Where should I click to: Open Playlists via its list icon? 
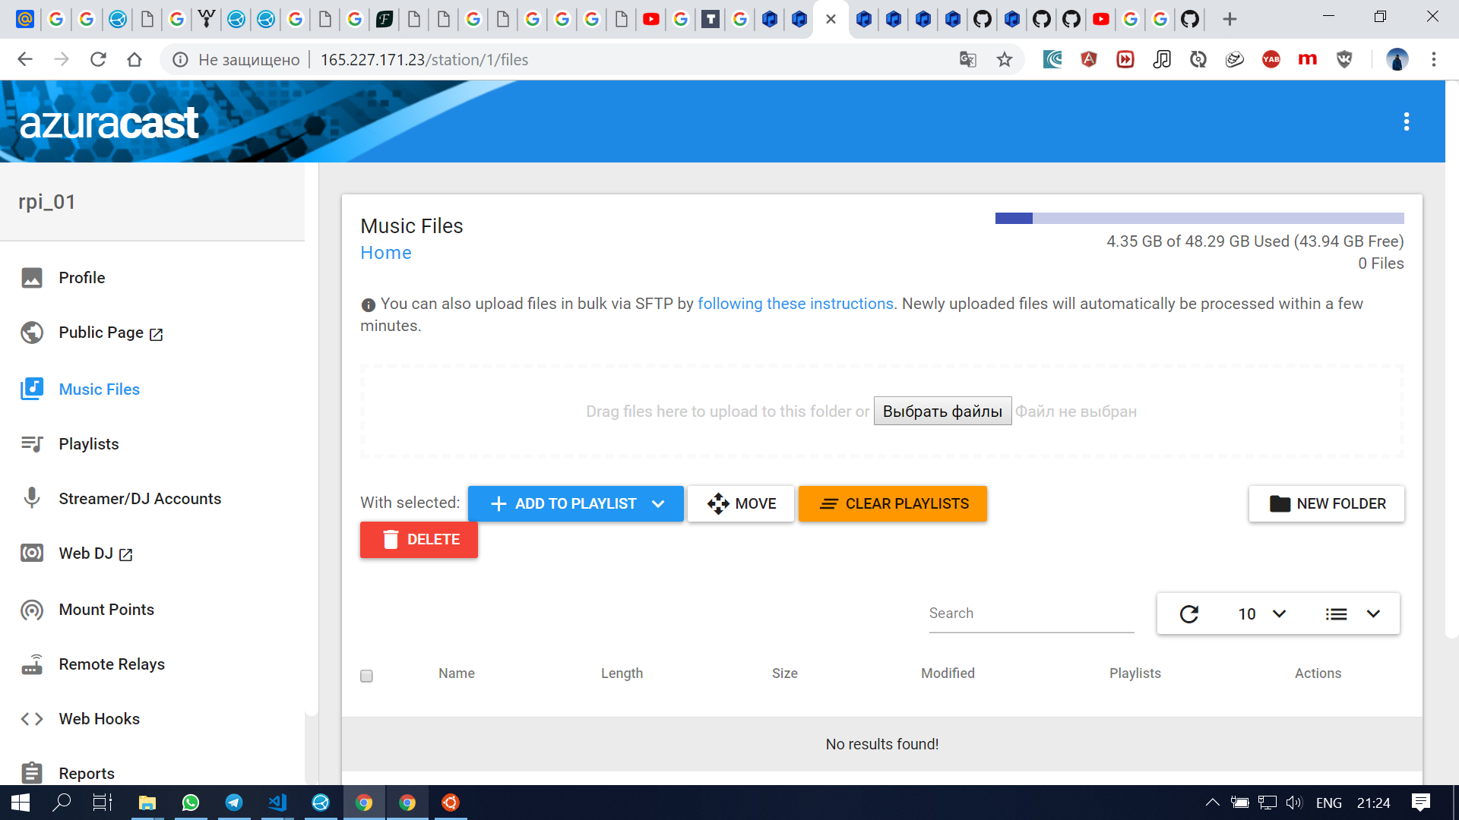(x=32, y=443)
